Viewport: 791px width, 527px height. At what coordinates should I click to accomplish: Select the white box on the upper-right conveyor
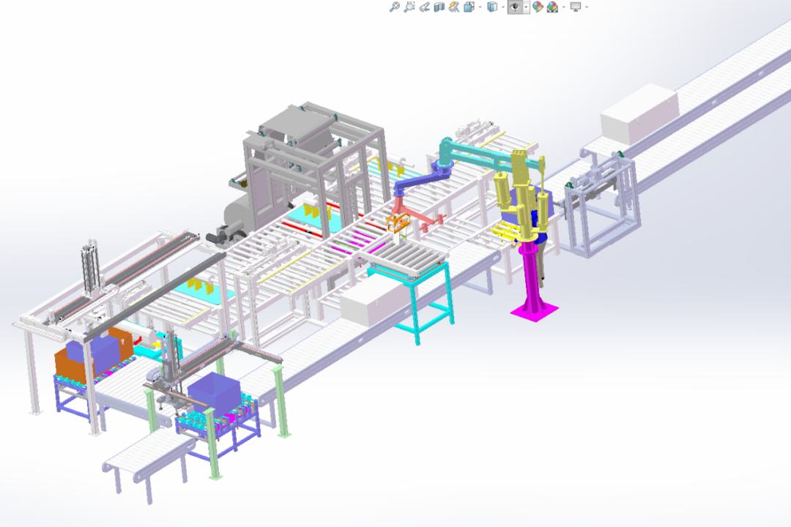639,114
